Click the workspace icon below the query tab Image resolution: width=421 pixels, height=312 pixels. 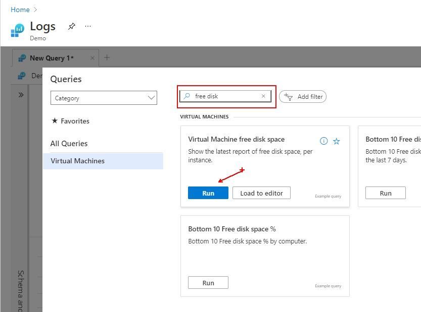(21, 76)
